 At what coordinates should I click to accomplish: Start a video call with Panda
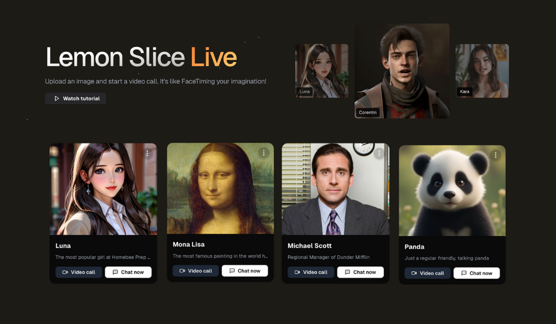tap(427, 273)
